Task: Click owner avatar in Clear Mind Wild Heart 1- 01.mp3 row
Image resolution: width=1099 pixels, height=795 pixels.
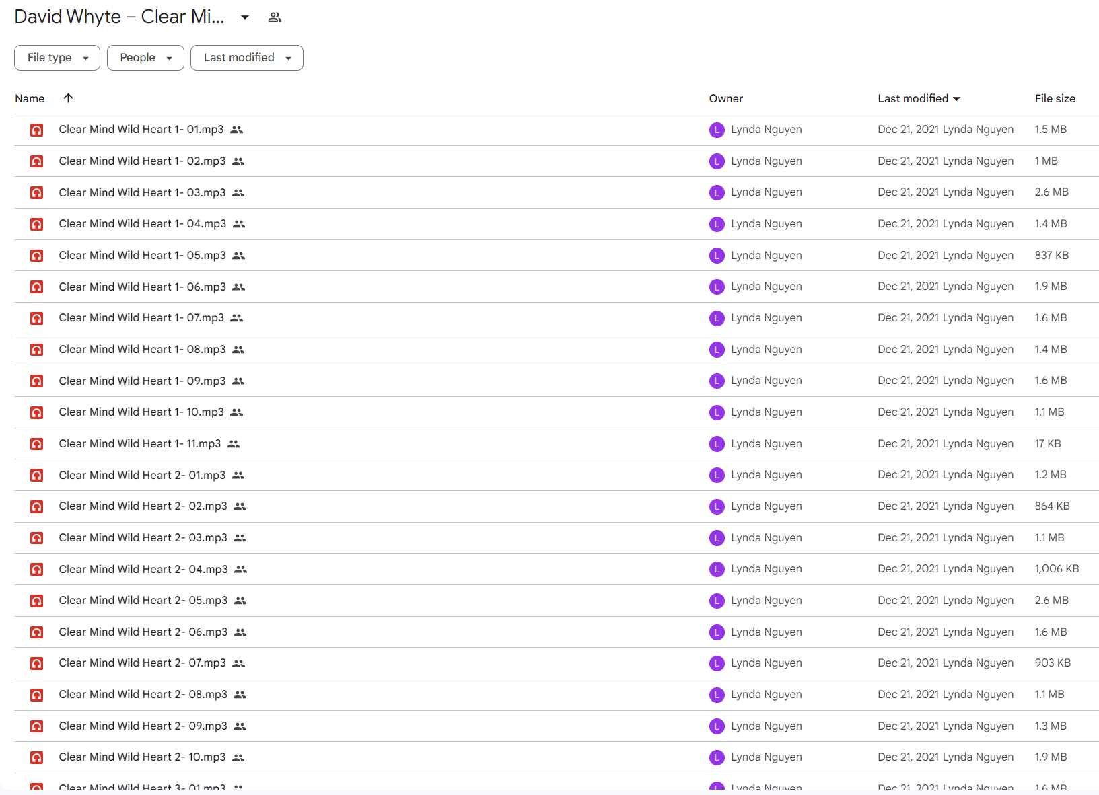Action: [717, 130]
